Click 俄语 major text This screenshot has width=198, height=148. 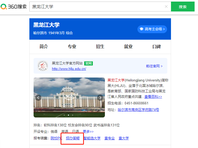pyautogui.click(x=54, y=132)
